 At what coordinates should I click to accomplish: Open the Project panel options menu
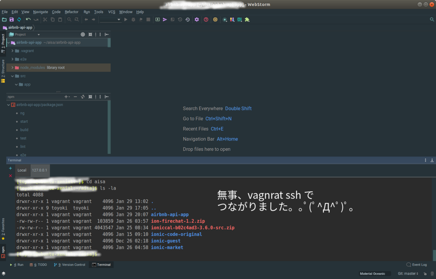pos(100,35)
